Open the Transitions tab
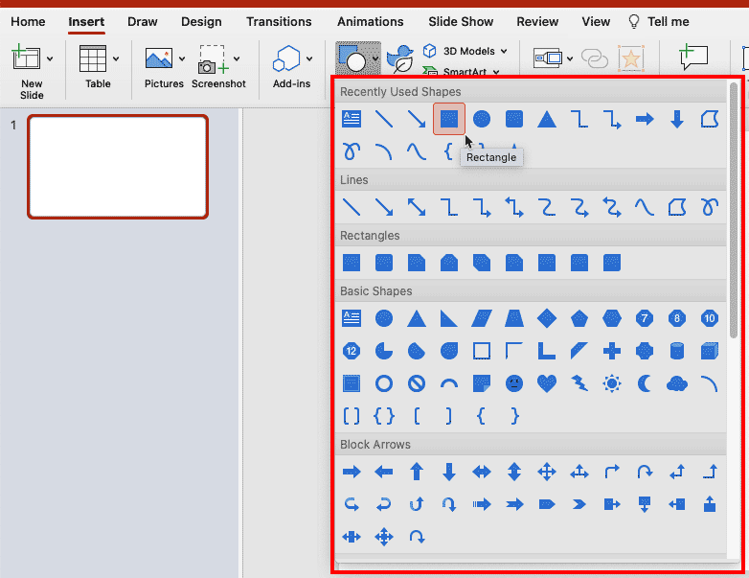 coord(279,21)
